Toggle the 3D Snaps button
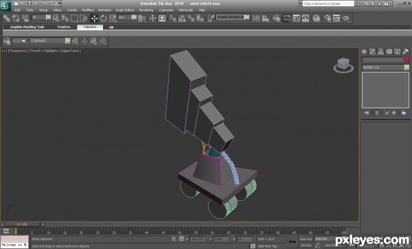The width and height of the screenshot is (412, 249). coord(172,18)
